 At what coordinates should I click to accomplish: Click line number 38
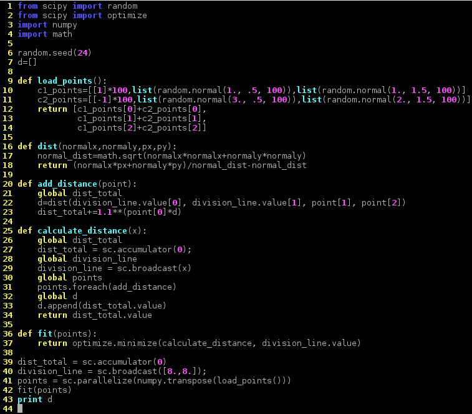[x=7, y=352]
